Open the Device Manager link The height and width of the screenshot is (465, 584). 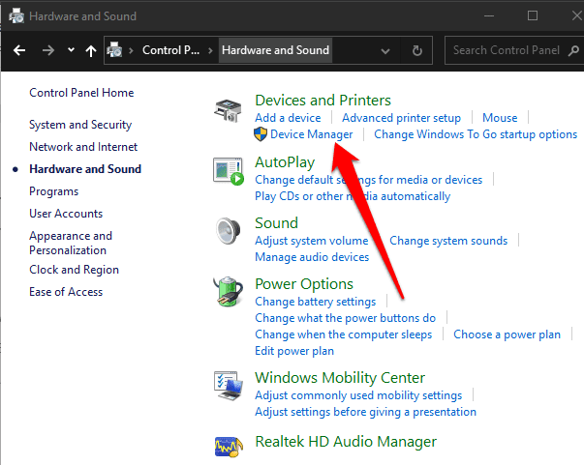click(x=312, y=134)
